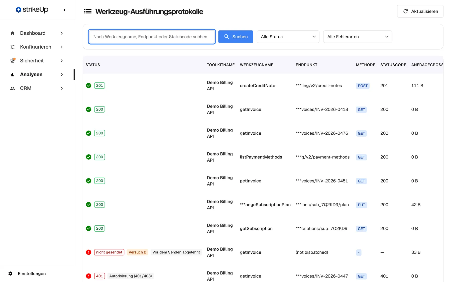Click the nicht gesendet badge
This screenshot has width=451, height=282.
(x=109, y=252)
